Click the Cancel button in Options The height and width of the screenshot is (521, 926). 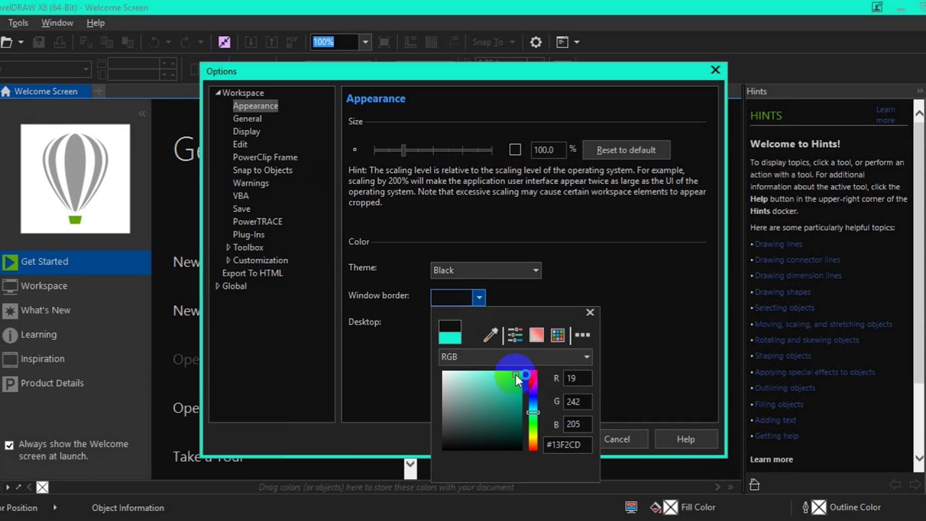tap(617, 439)
